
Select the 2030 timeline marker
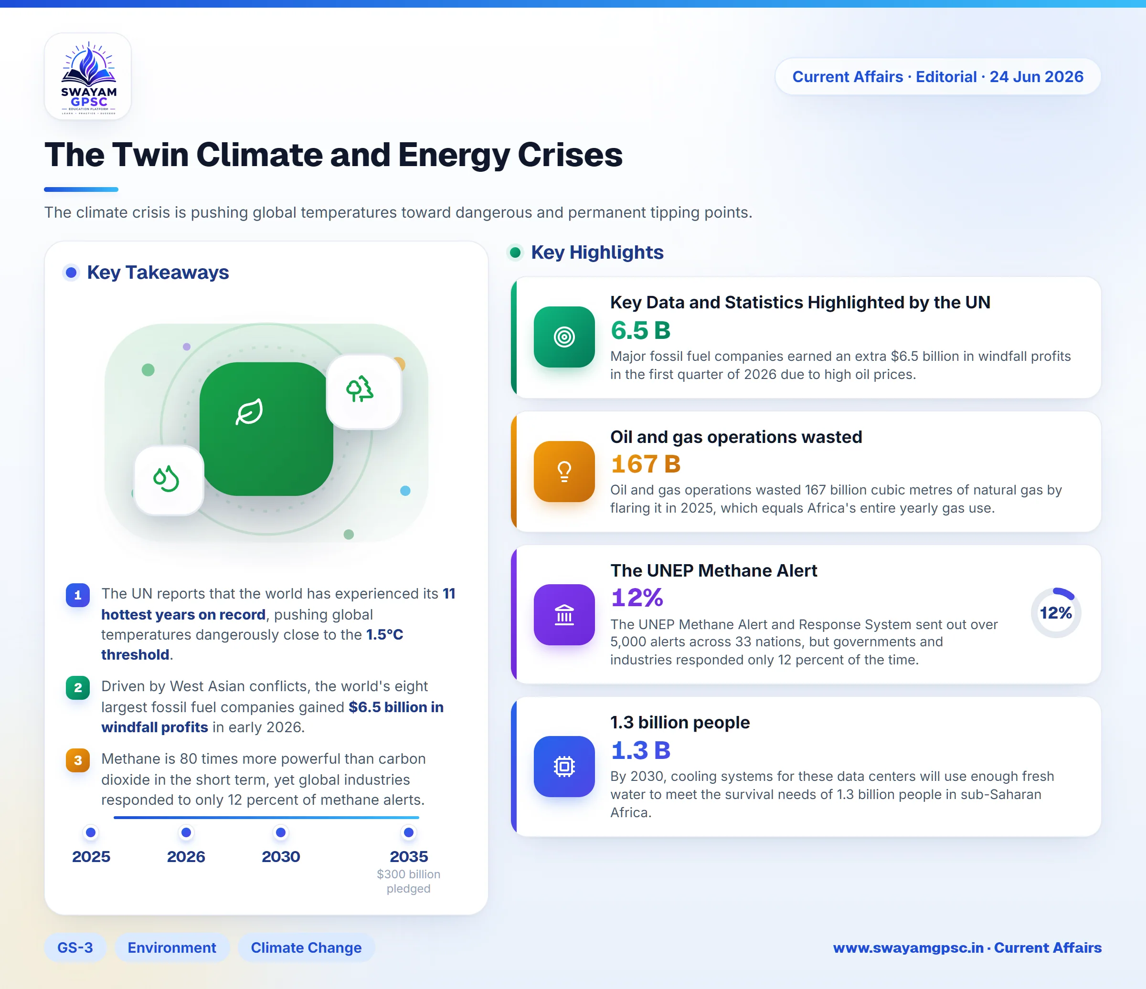tap(280, 832)
